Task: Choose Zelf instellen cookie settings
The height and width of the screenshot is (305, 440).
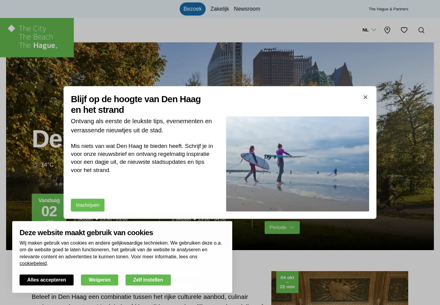Action: pyautogui.click(x=148, y=280)
